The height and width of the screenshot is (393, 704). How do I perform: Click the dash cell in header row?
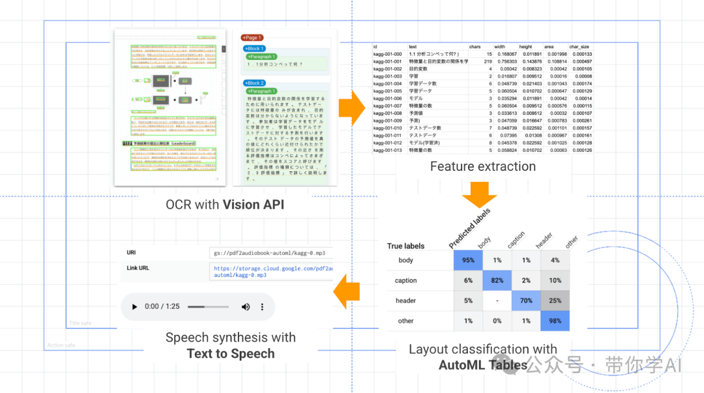point(497,300)
